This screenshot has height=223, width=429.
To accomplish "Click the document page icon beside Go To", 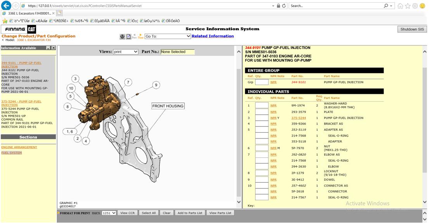I will pyautogui.click(x=128, y=36).
